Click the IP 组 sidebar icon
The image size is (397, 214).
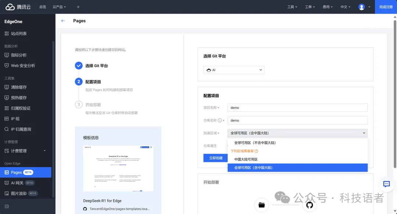[x=7, y=119]
